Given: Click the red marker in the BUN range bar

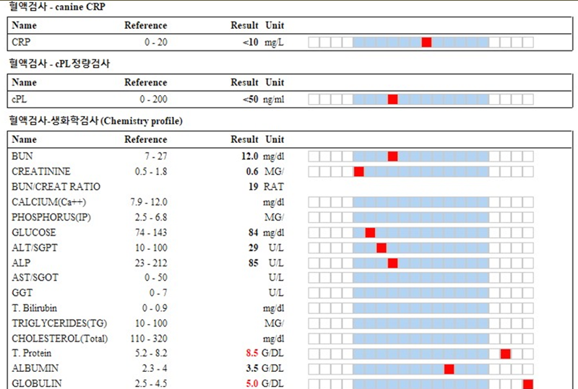Looking at the screenshot, I should (392, 157).
